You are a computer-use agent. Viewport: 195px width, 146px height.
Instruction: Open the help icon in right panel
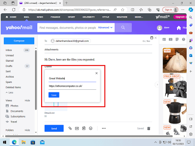184,40
